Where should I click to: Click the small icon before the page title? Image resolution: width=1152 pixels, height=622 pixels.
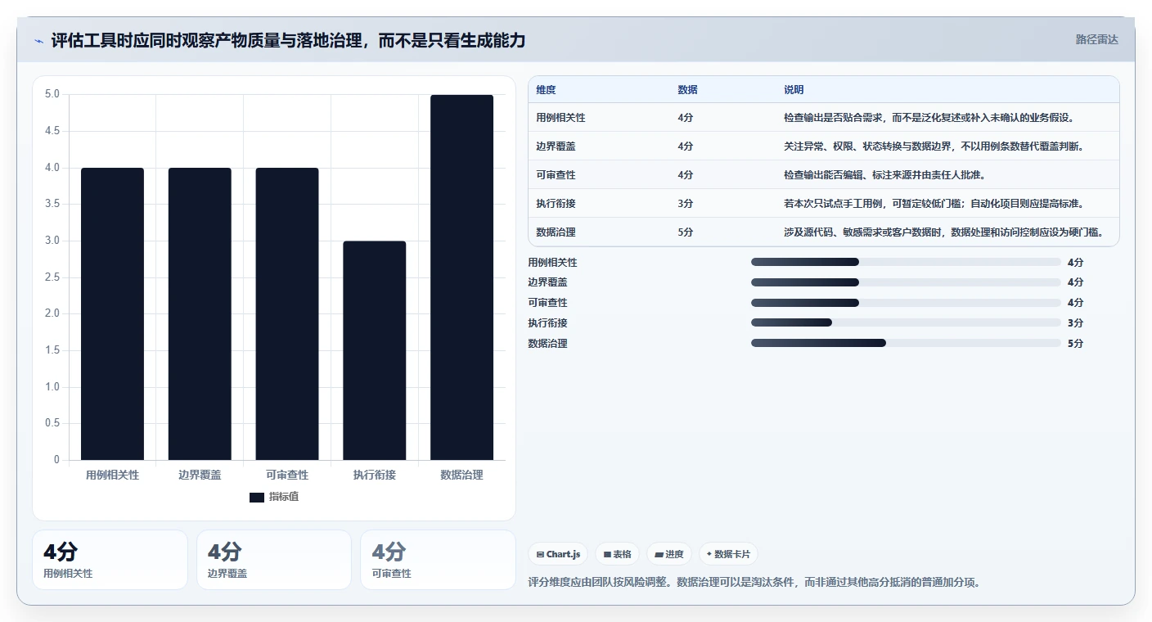(38, 41)
